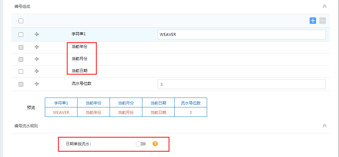Click the WEAVER string input field
The height and width of the screenshot is (157, 339).
coord(241,35)
